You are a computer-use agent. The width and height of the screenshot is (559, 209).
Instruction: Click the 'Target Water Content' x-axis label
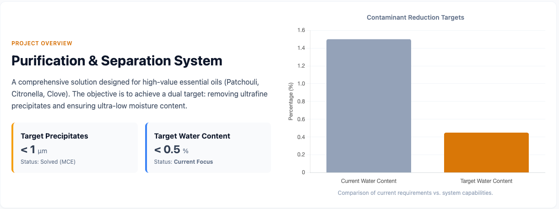point(486,181)
